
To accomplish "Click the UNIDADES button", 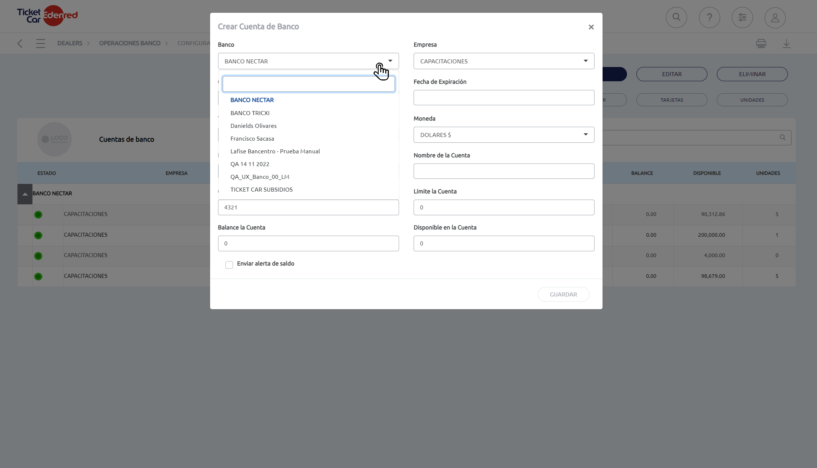I will click(x=752, y=100).
